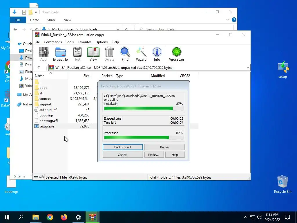Click the Explorer help question mark icon
Image resolution: width=297 pixels, height=223 pixels.
tap(234, 20)
